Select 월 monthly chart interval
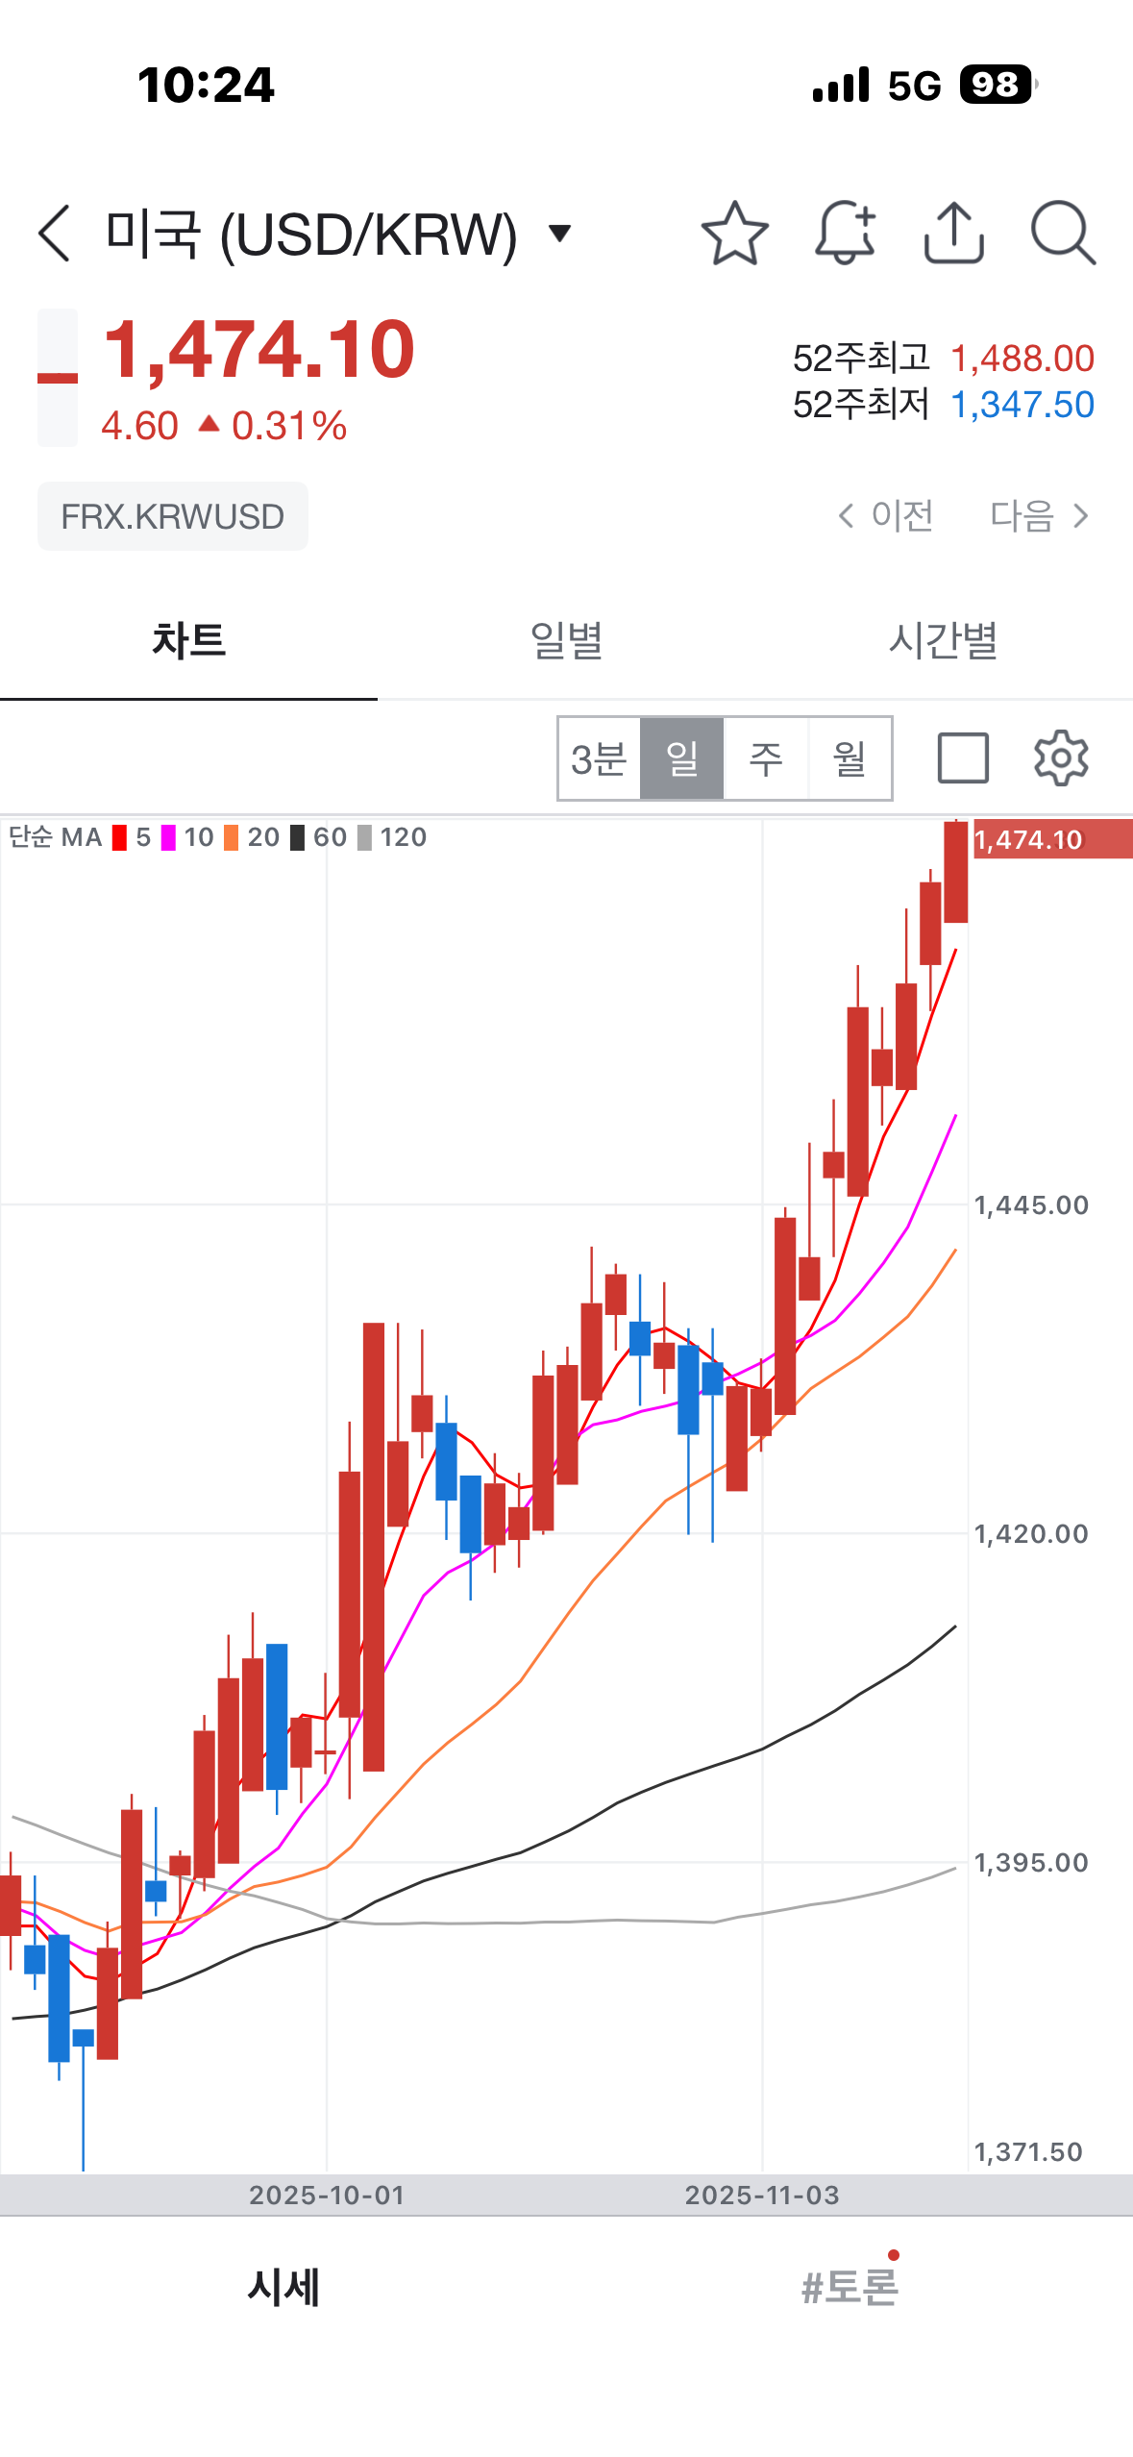The width and height of the screenshot is (1133, 2457). pyautogui.click(x=850, y=758)
